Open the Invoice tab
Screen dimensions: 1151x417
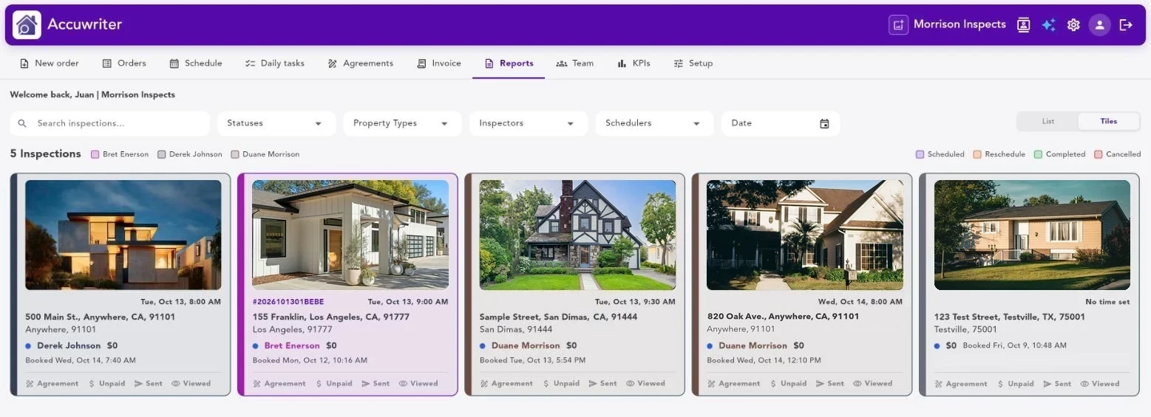click(x=439, y=63)
